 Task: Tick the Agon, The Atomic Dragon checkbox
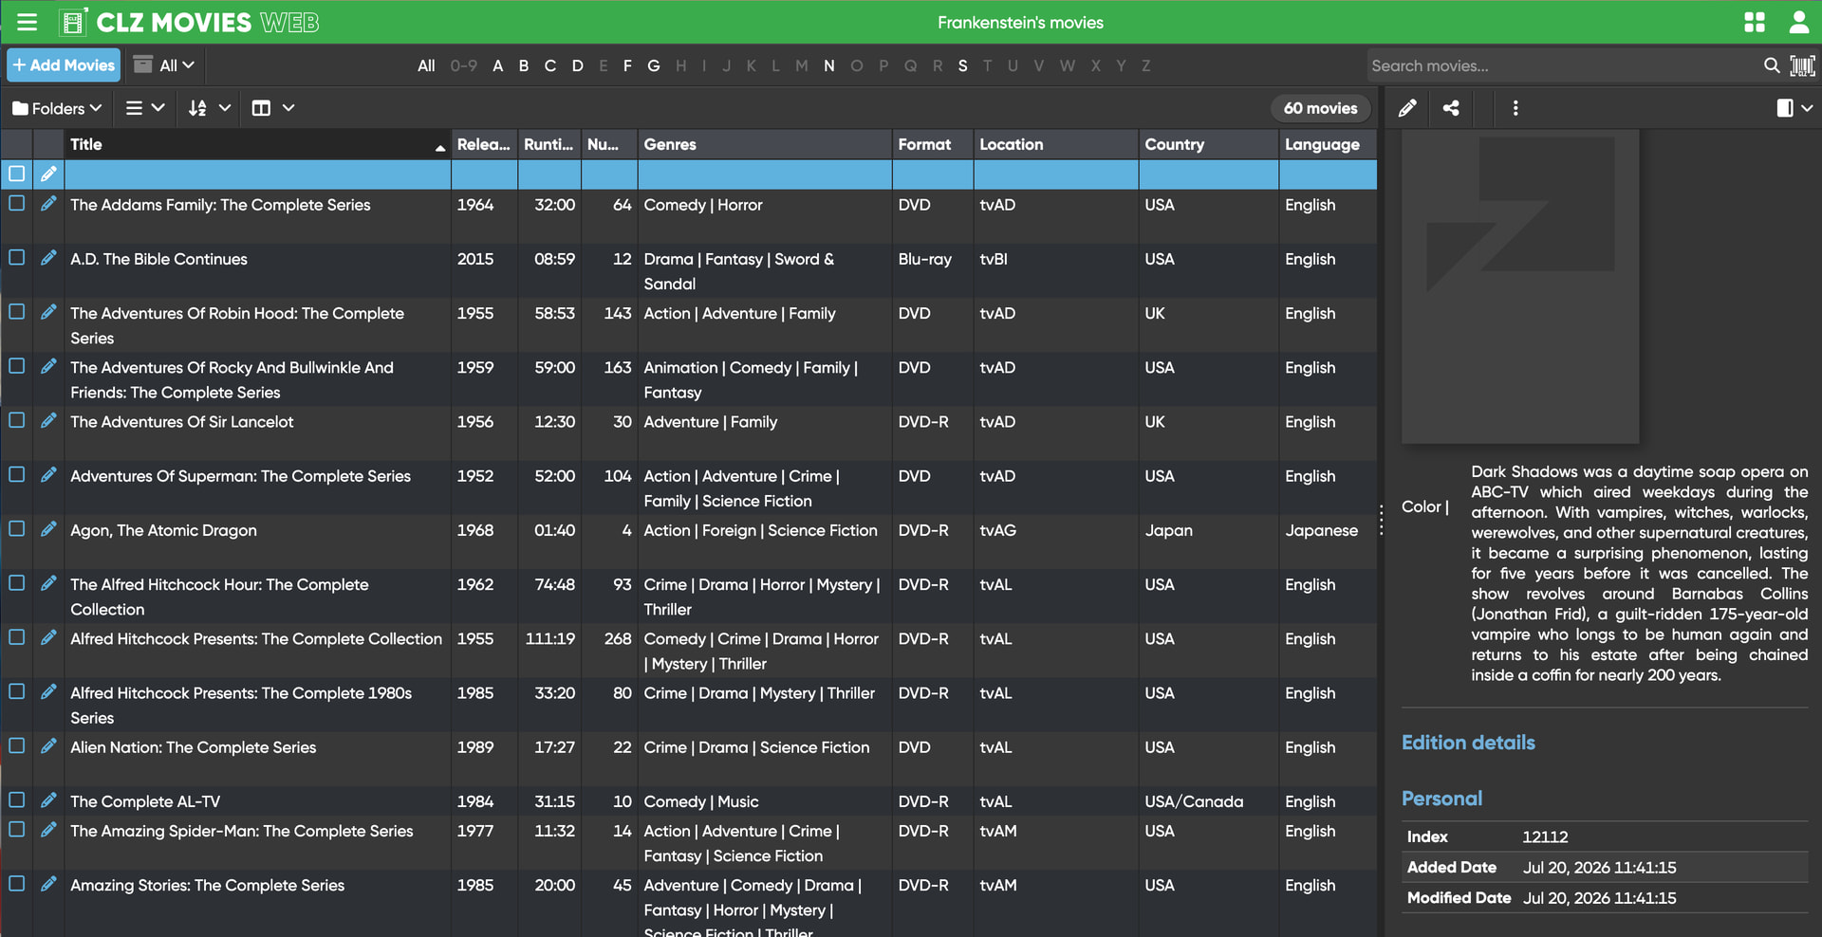click(x=17, y=528)
